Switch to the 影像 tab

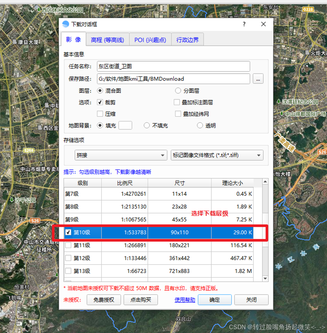pos(73,39)
